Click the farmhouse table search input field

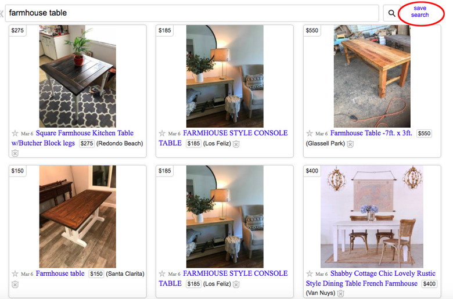(x=192, y=13)
